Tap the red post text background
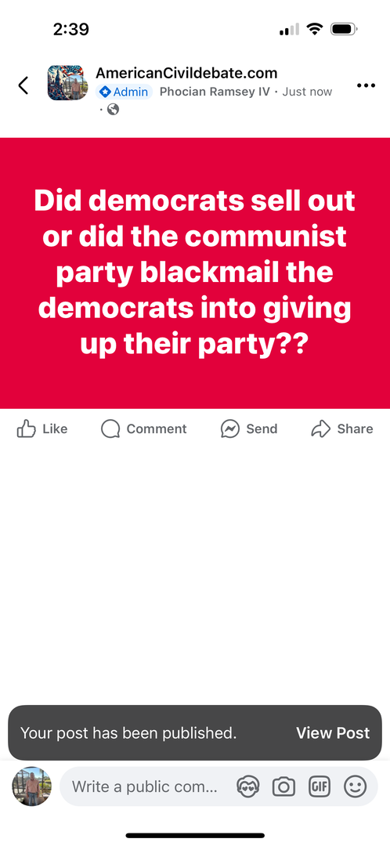This screenshot has width=390, height=846. click(195, 273)
